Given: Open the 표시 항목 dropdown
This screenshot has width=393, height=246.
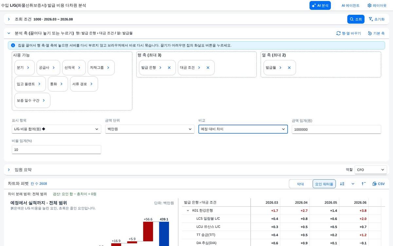Looking at the screenshot, I should 56,129.
